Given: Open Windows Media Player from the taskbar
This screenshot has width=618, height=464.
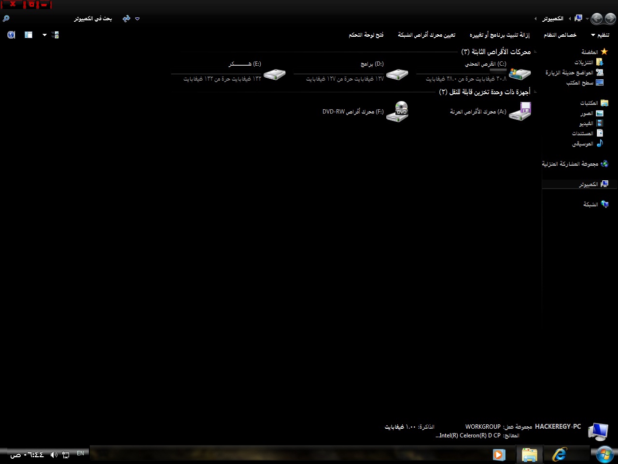Looking at the screenshot, I should click(499, 454).
